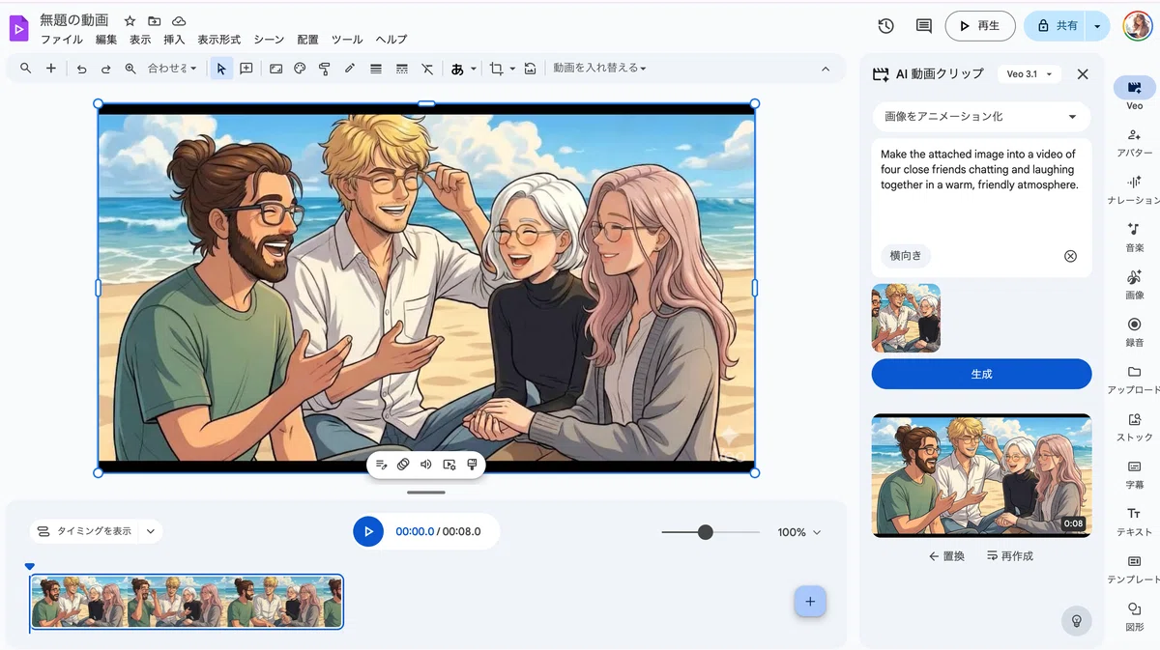
Task: Open the 音楽 sidebar panel
Action: point(1134,237)
